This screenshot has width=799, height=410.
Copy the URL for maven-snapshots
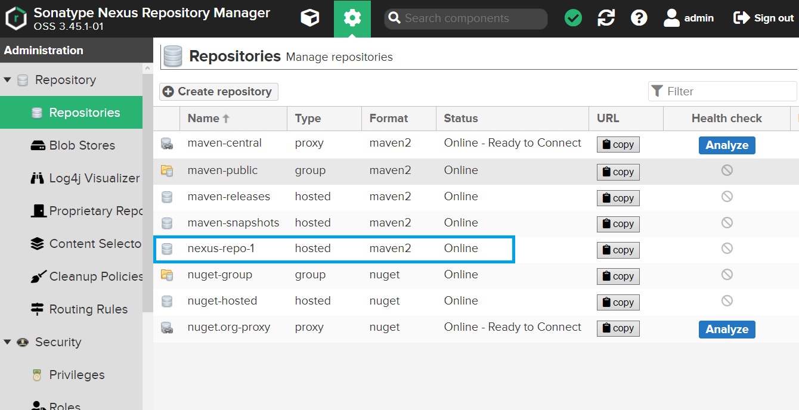618,224
